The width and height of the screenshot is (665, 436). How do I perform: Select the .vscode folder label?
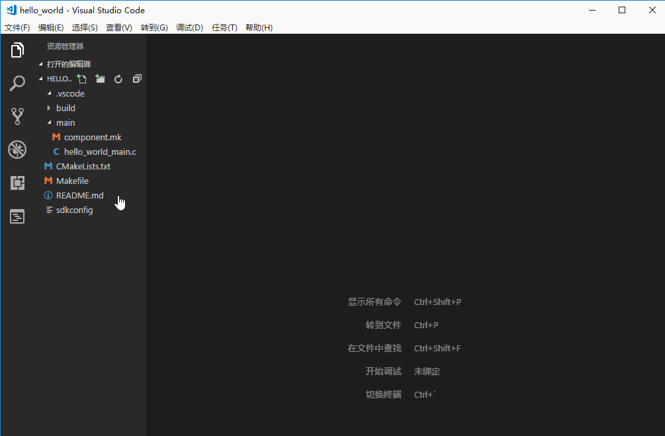pyautogui.click(x=70, y=93)
